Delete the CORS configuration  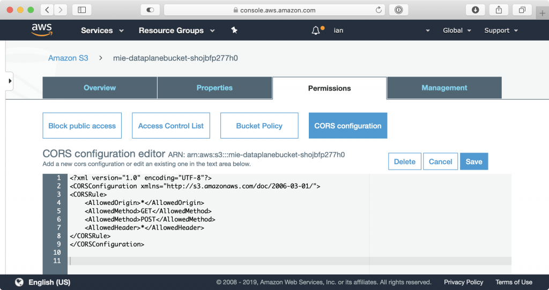404,162
